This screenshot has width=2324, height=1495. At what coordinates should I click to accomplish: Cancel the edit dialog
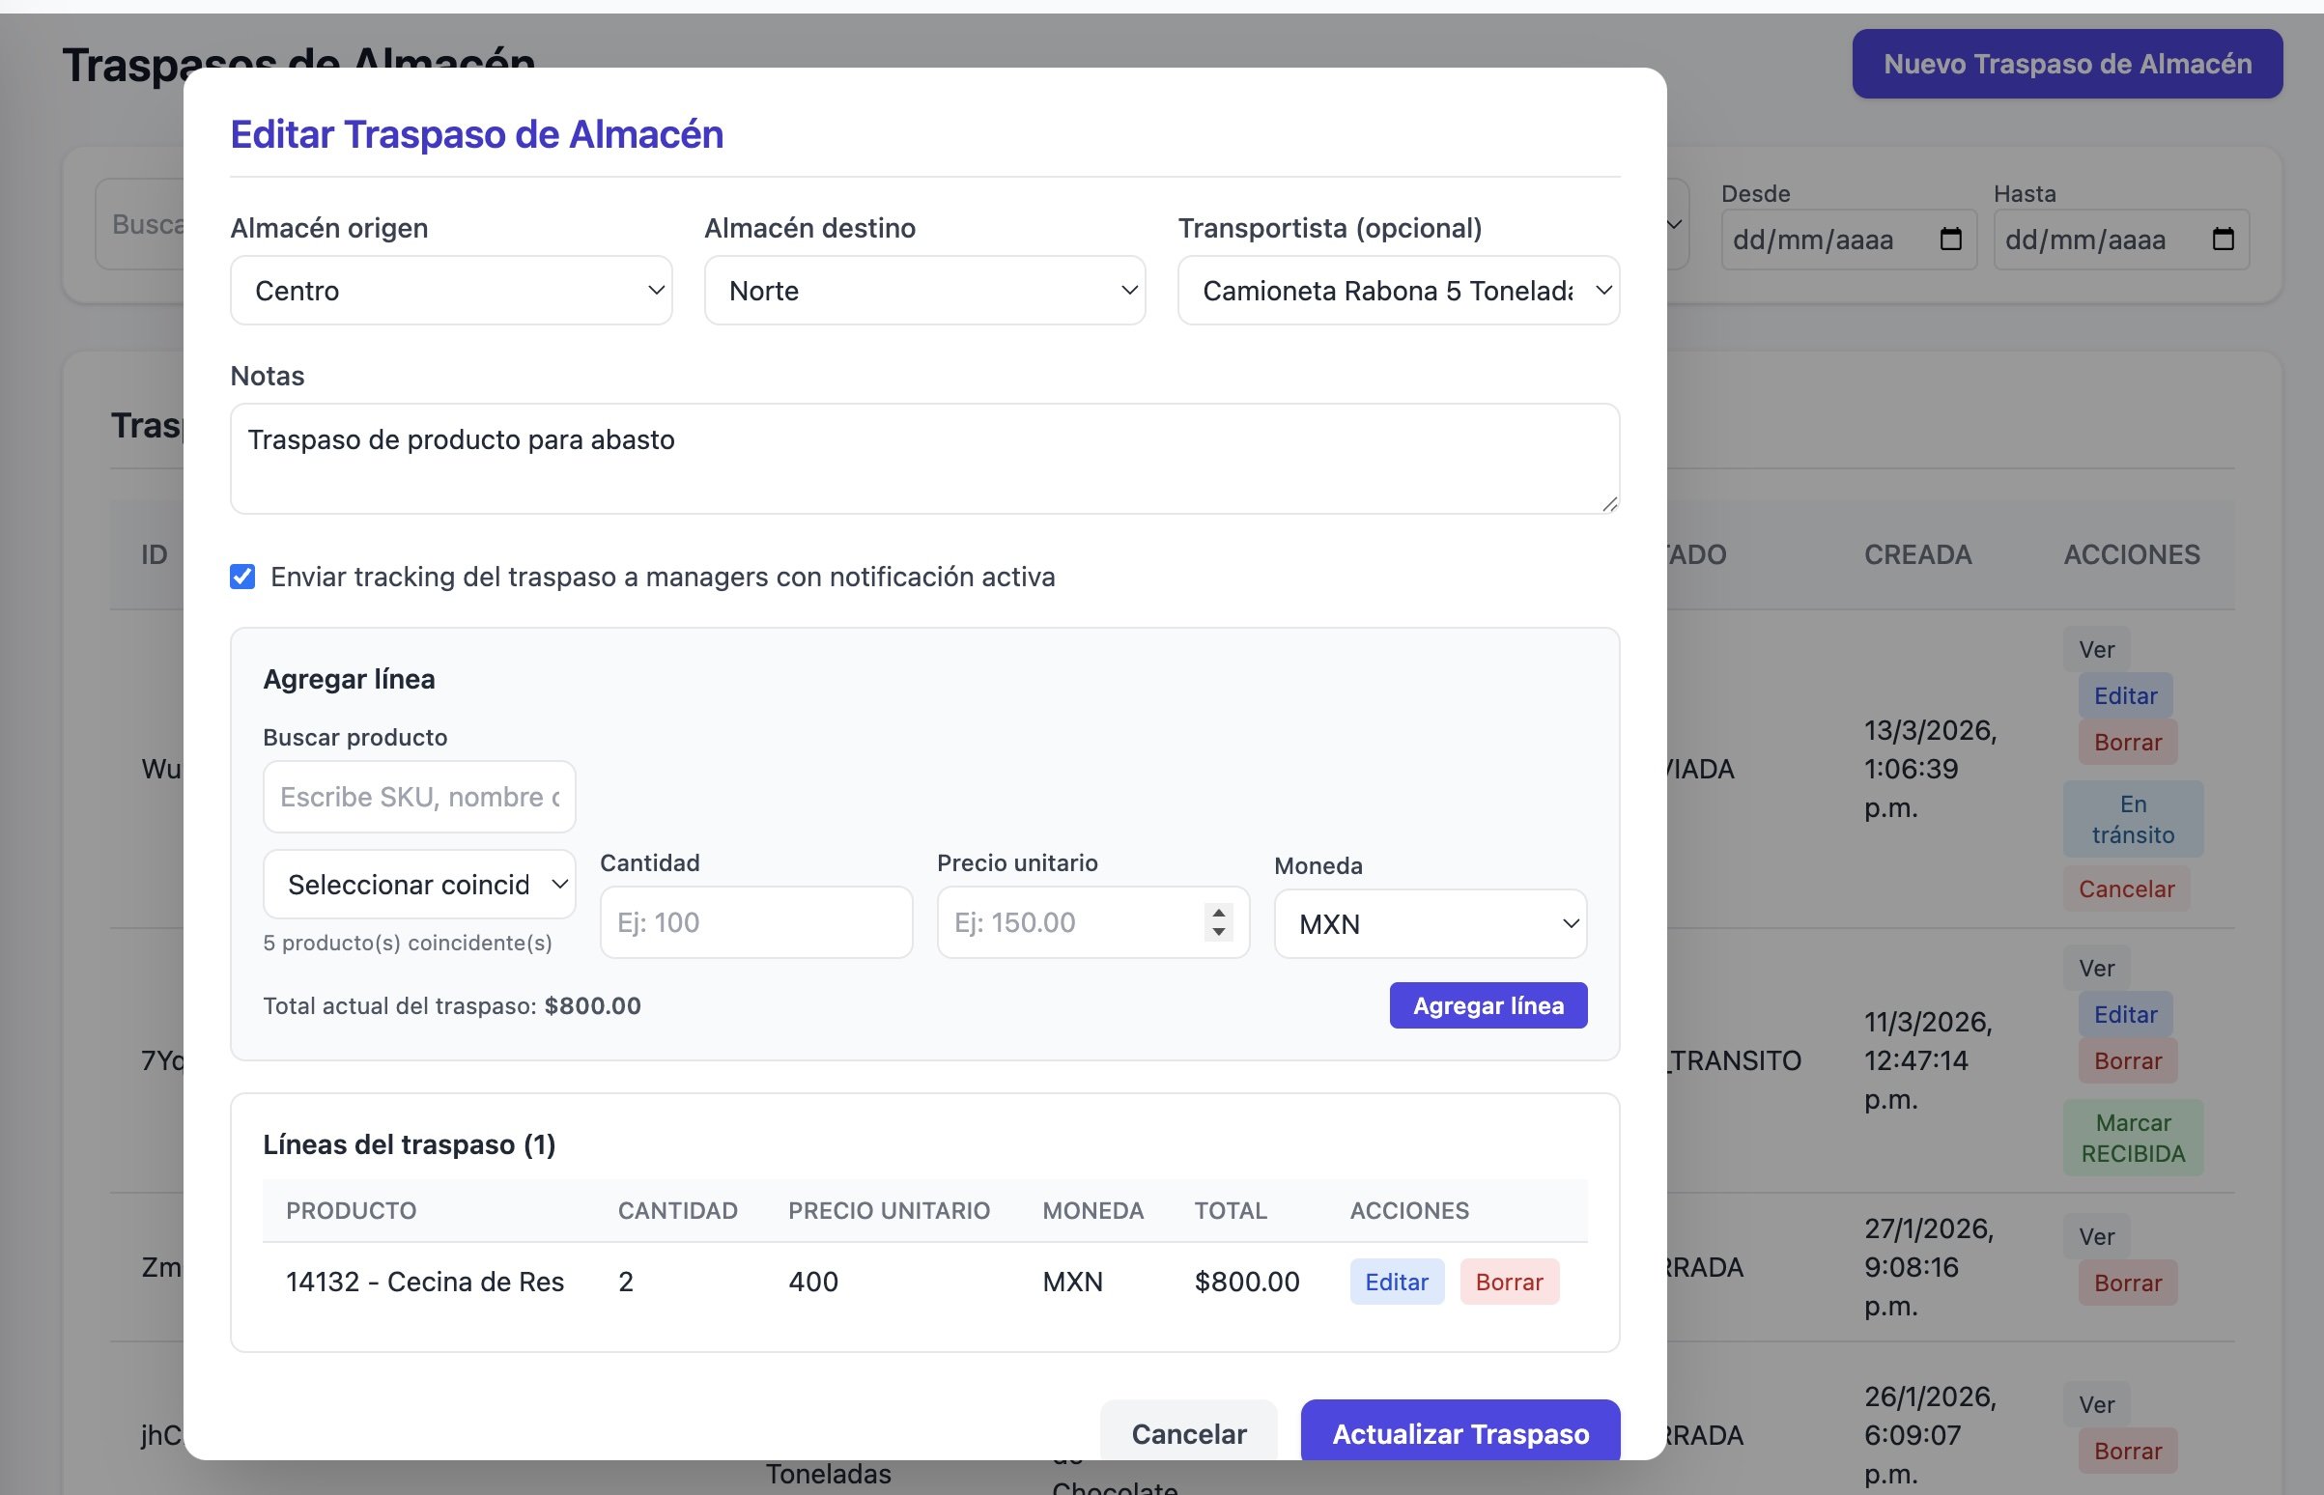click(1188, 1433)
